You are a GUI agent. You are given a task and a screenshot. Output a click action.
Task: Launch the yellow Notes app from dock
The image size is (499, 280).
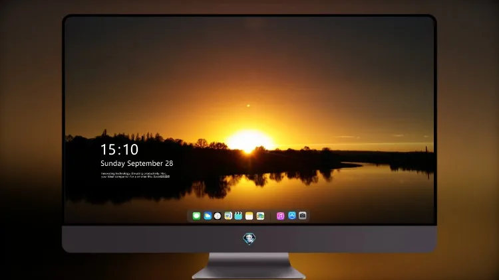click(x=249, y=216)
